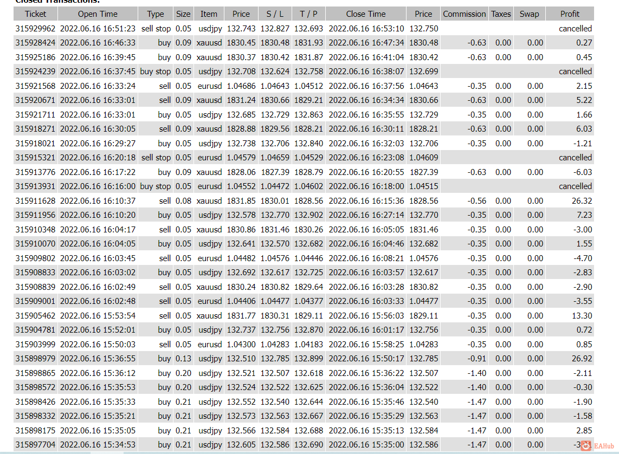Click ticket number 315918271
619x454 pixels.
coord(36,129)
